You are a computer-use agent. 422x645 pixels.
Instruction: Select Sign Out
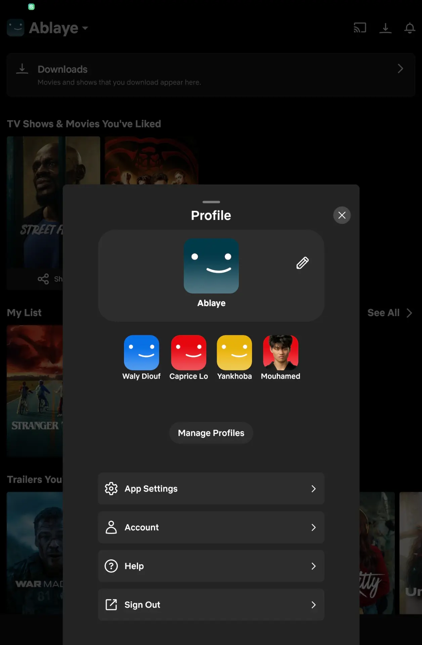(211, 604)
